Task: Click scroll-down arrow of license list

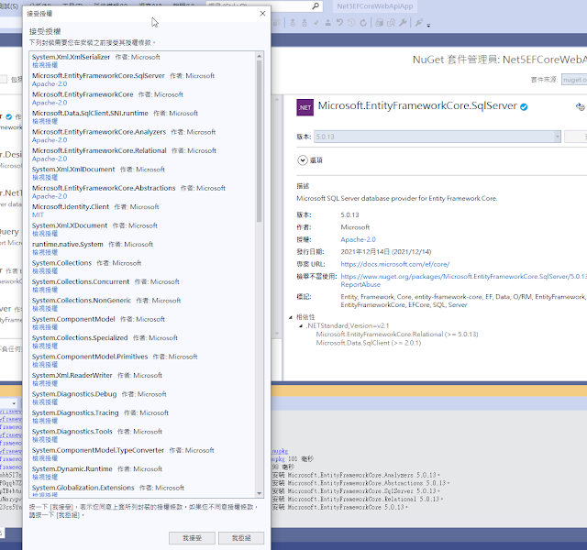Action: click(x=259, y=493)
